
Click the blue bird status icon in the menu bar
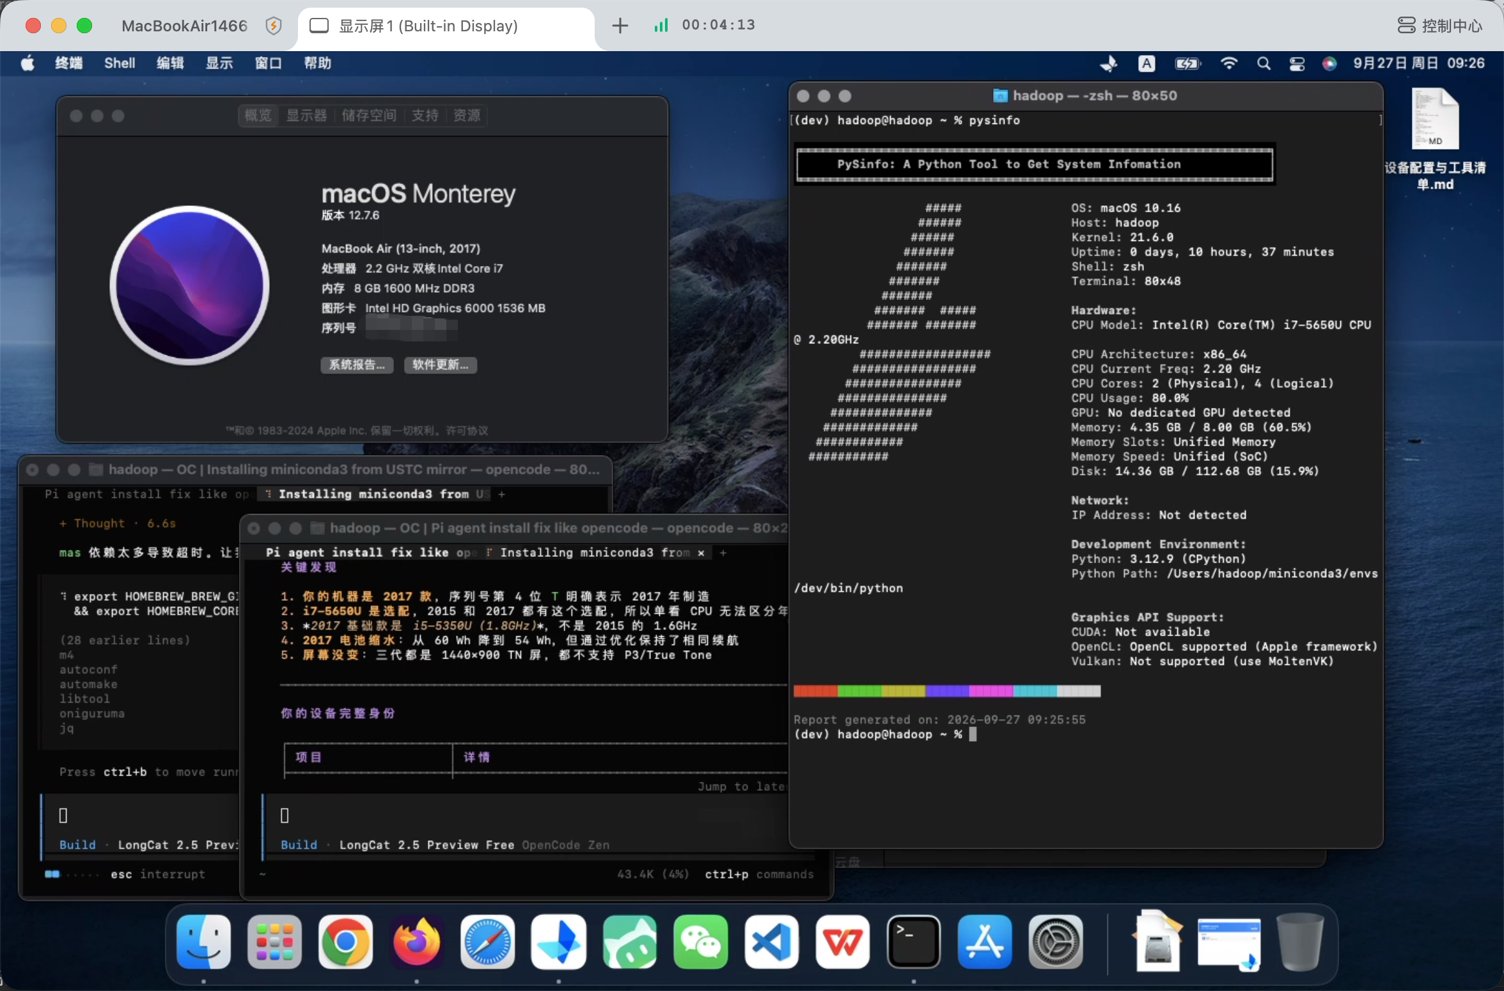coord(1109,63)
